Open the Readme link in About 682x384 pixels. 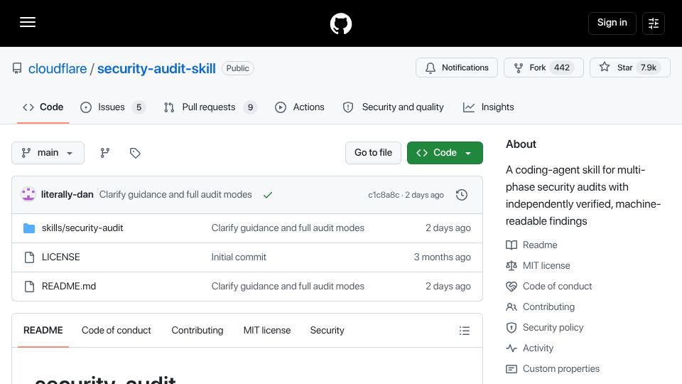coord(540,245)
